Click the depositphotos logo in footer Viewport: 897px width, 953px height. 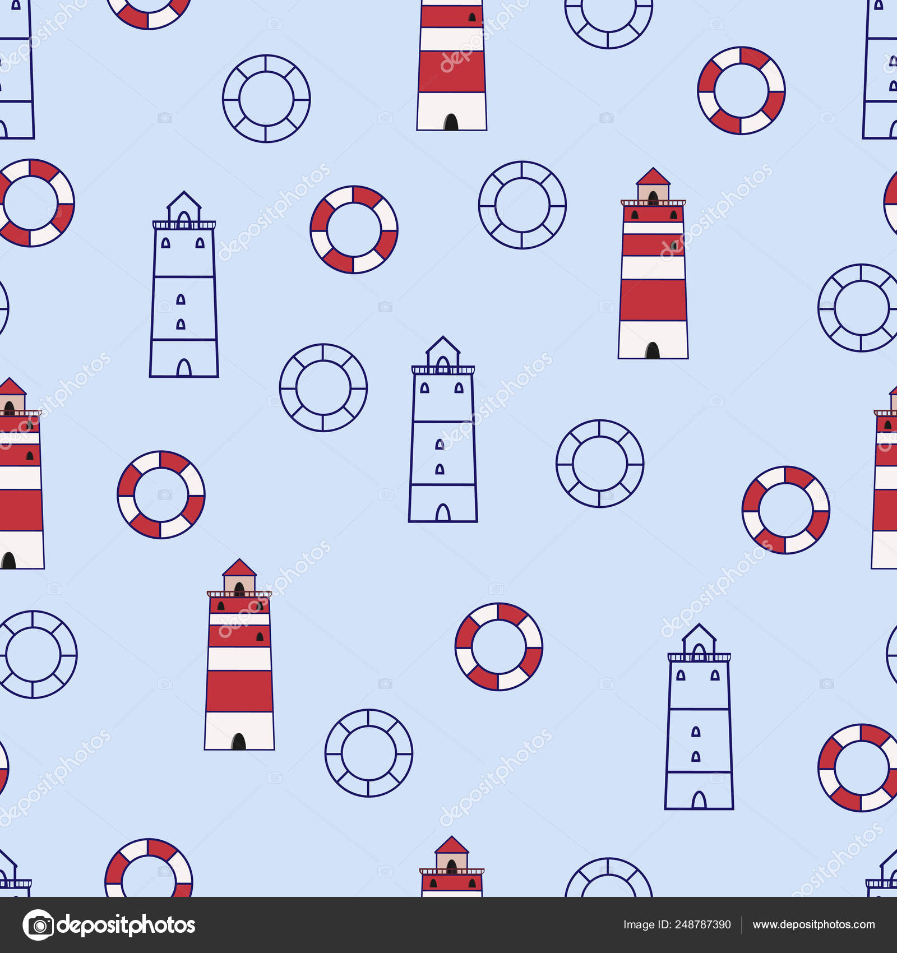pos(109,925)
